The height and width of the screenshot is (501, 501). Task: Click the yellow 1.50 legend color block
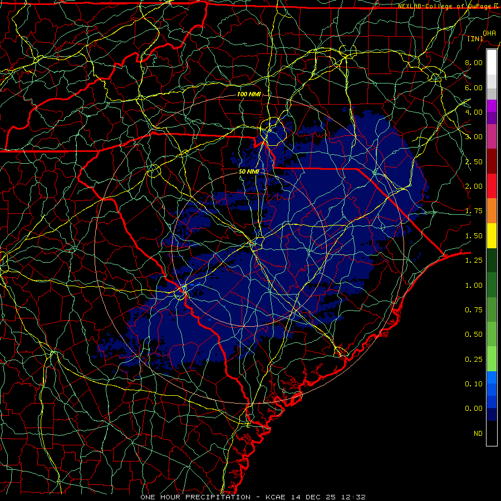tap(492, 235)
